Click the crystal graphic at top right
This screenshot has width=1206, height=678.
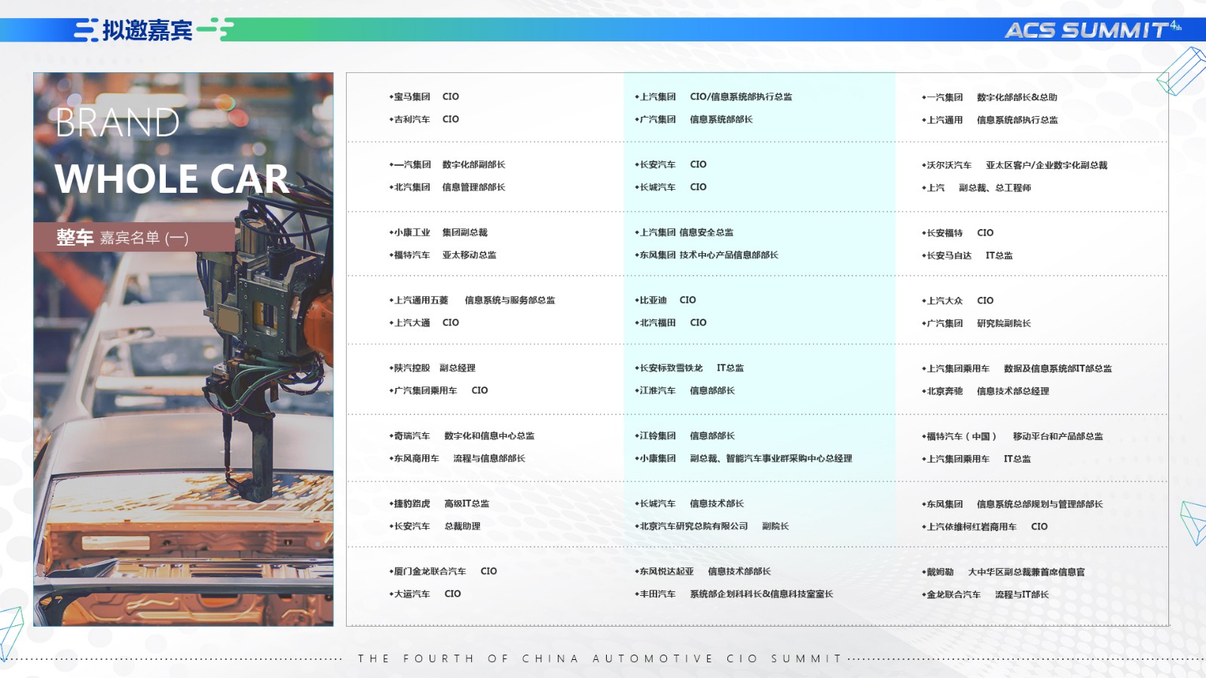point(1181,71)
